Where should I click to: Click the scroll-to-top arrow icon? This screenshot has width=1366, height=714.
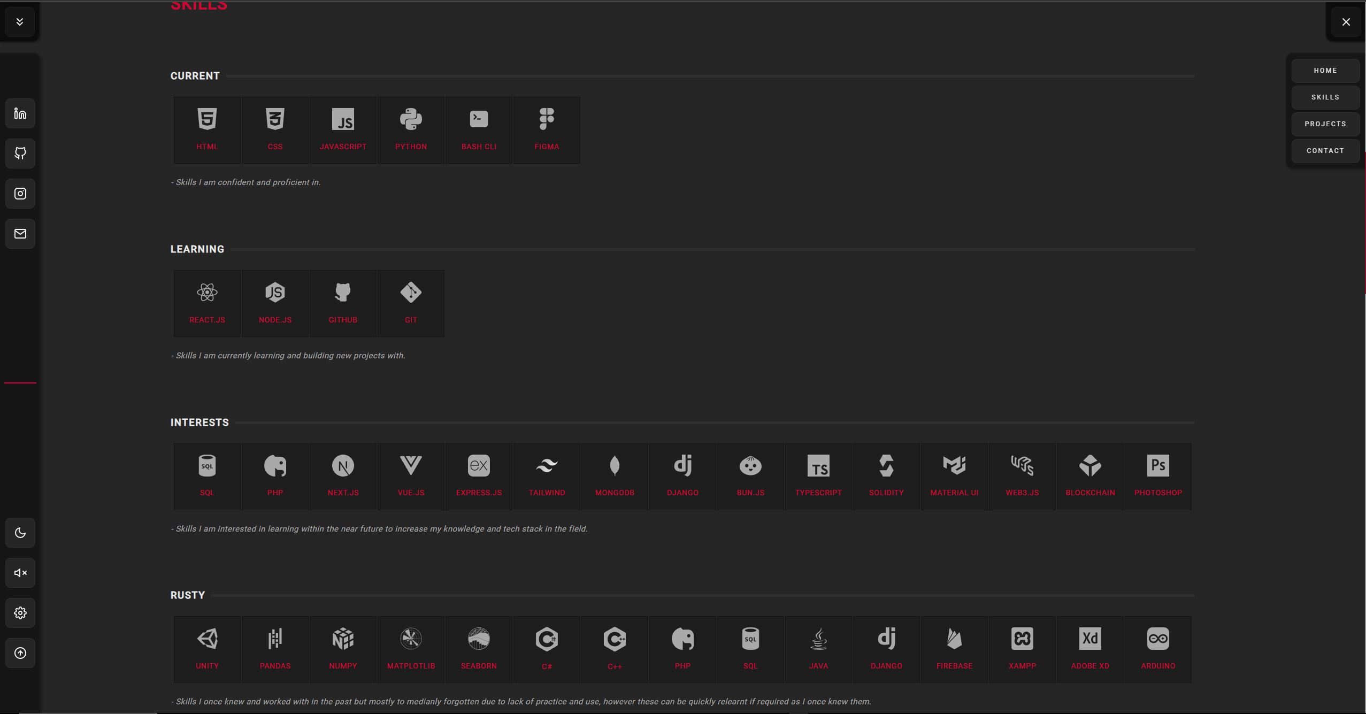pyautogui.click(x=20, y=653)
